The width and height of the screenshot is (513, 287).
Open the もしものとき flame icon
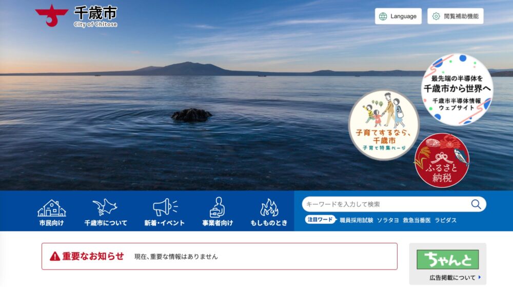pyautogui.click(x=269, y=207)
